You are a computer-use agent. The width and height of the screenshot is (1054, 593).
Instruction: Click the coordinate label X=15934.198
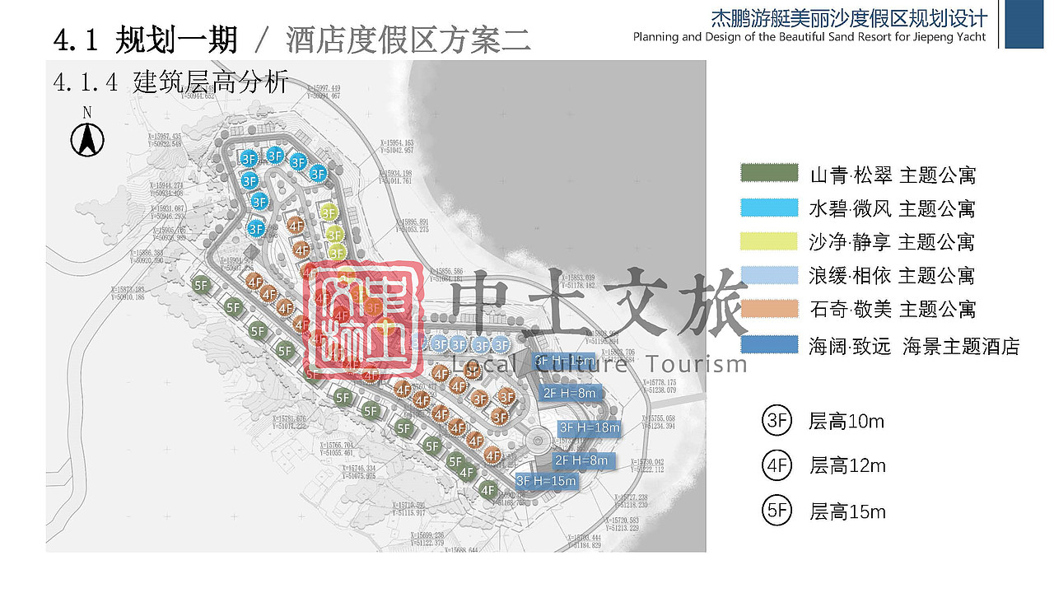point(397,173)
